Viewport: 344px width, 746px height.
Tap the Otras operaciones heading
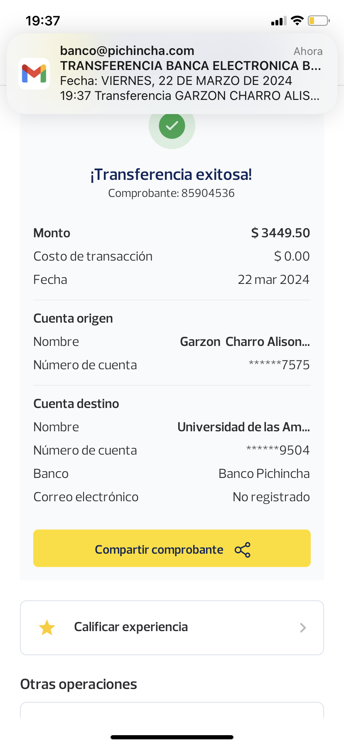(x=79, y=684)
